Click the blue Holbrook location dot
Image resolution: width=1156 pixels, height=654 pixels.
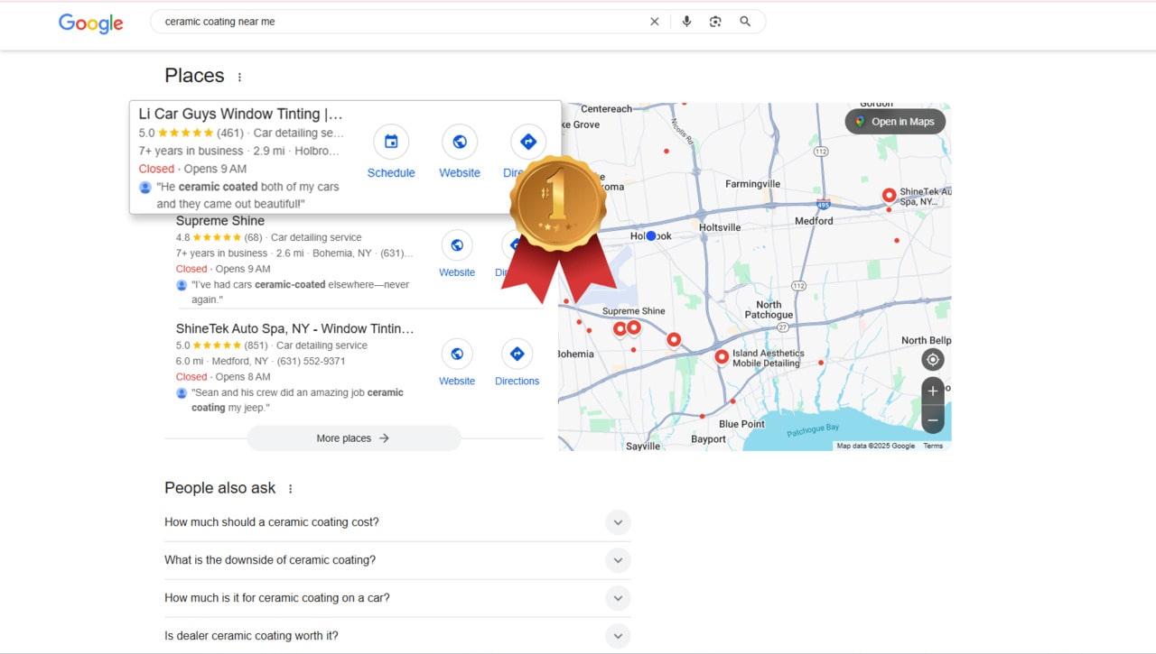650,236
